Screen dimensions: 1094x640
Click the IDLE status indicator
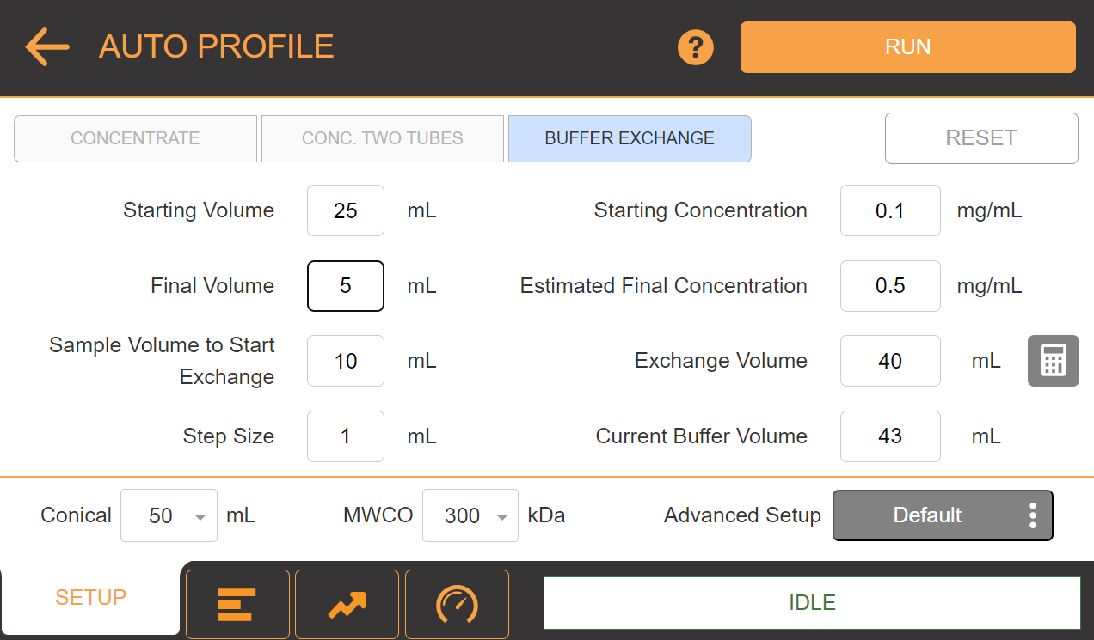811,602
